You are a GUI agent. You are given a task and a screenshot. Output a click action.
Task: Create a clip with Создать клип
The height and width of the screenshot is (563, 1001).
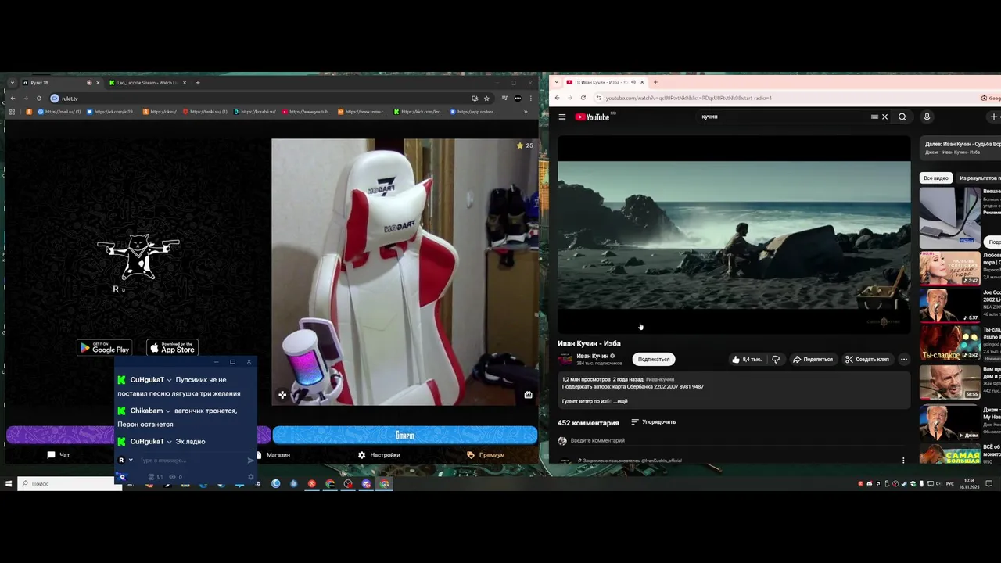[x=867, y=359]
